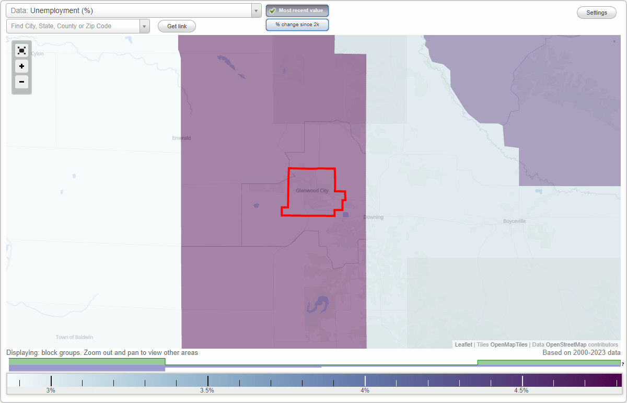
Task: Click the checkmark on Most recent value
Action: (x=272, y=10)
